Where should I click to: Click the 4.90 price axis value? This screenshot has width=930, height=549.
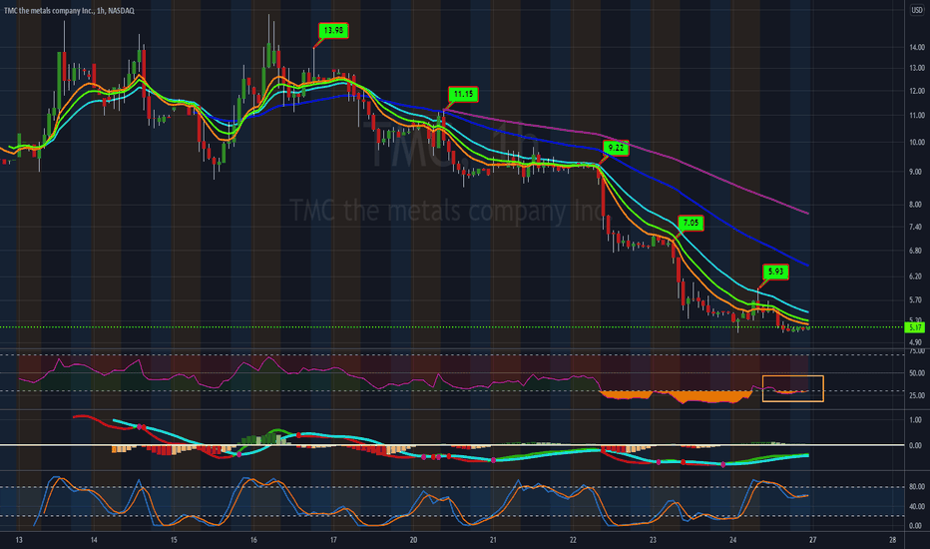click(x=916, y=342)
